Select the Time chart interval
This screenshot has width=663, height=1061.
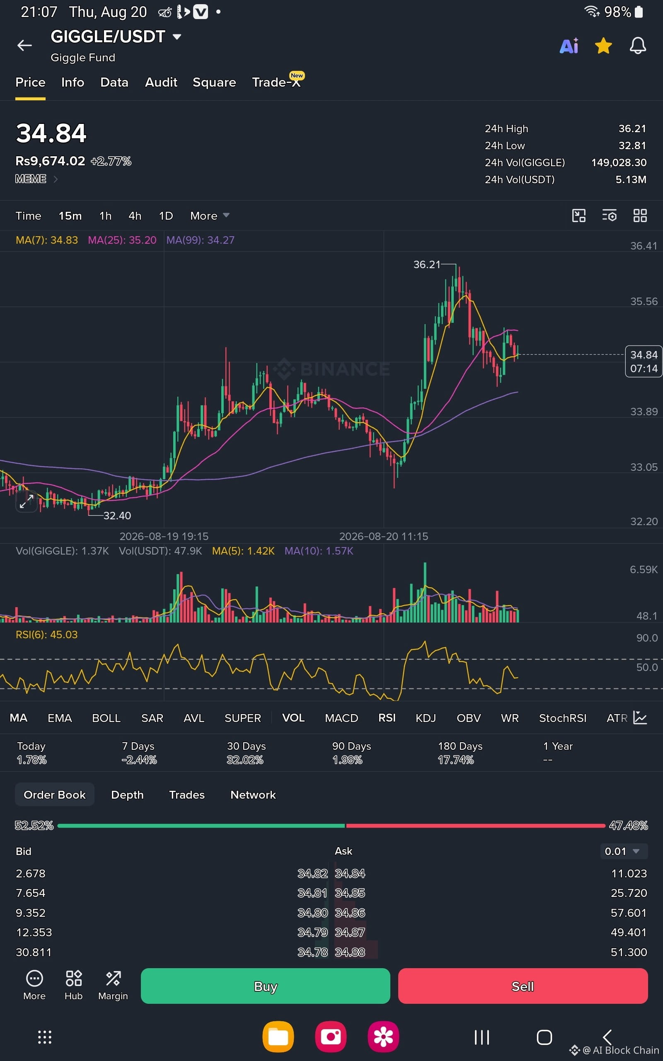point(29,216)
